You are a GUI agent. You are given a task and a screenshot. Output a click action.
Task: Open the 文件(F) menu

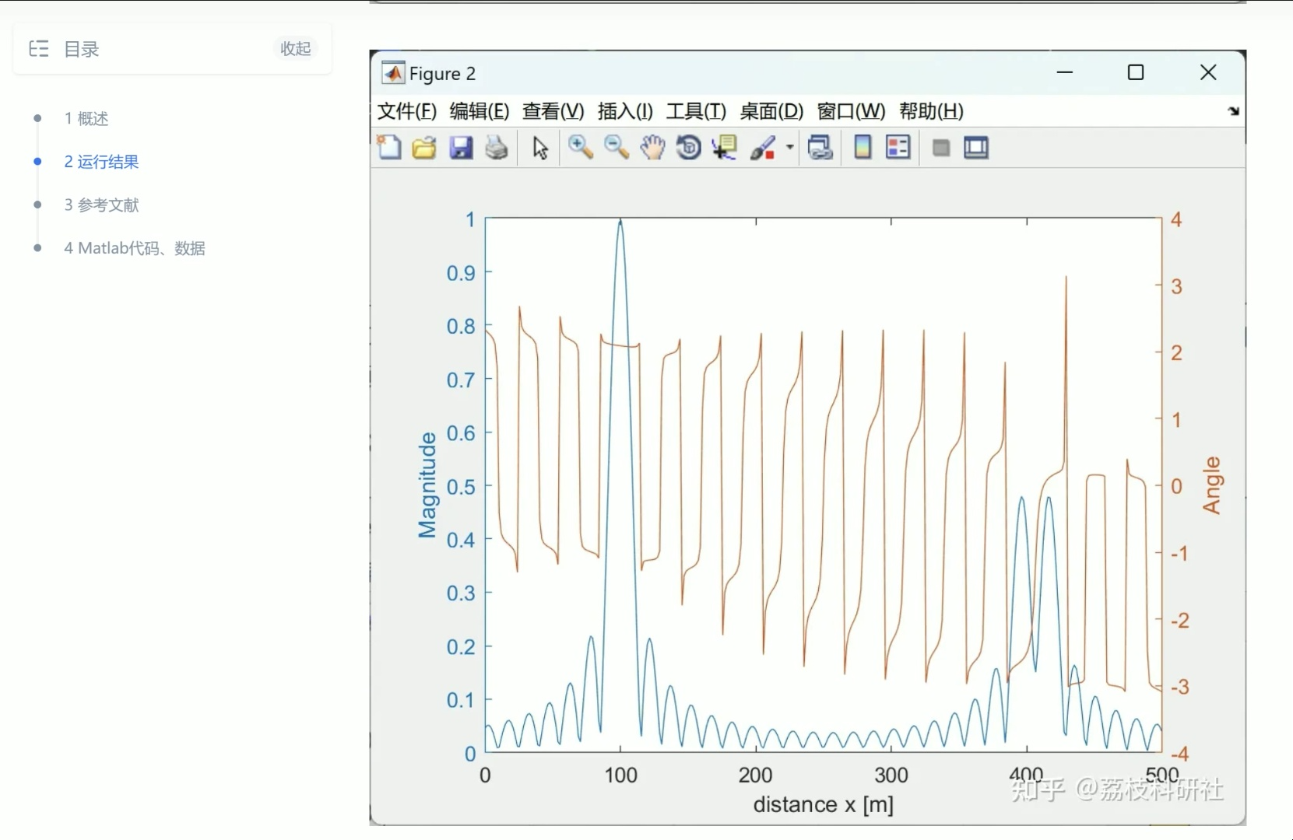tap(407, 111)
